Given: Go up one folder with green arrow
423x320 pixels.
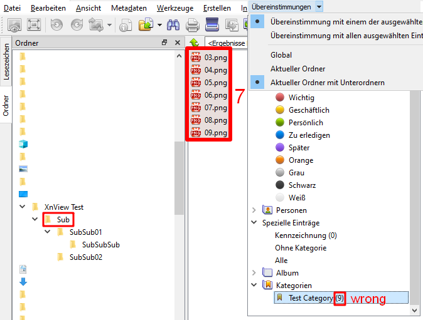Looking at the screenshot, I should pyautogui.click(x=194, y=43).
